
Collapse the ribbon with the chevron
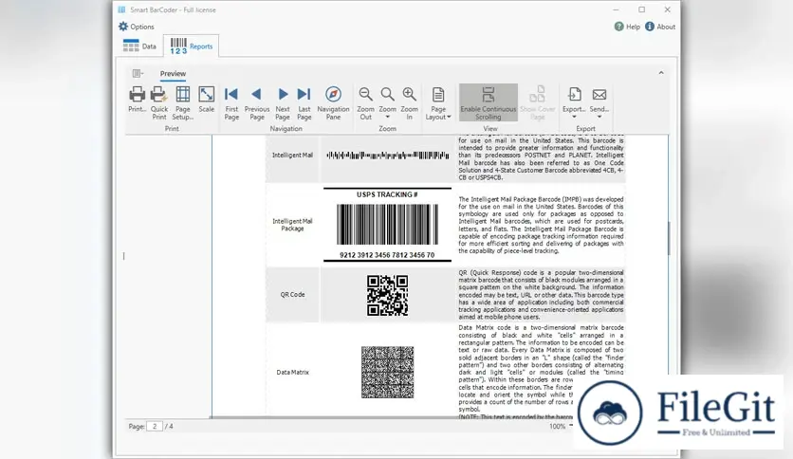(x=661, y=73)
